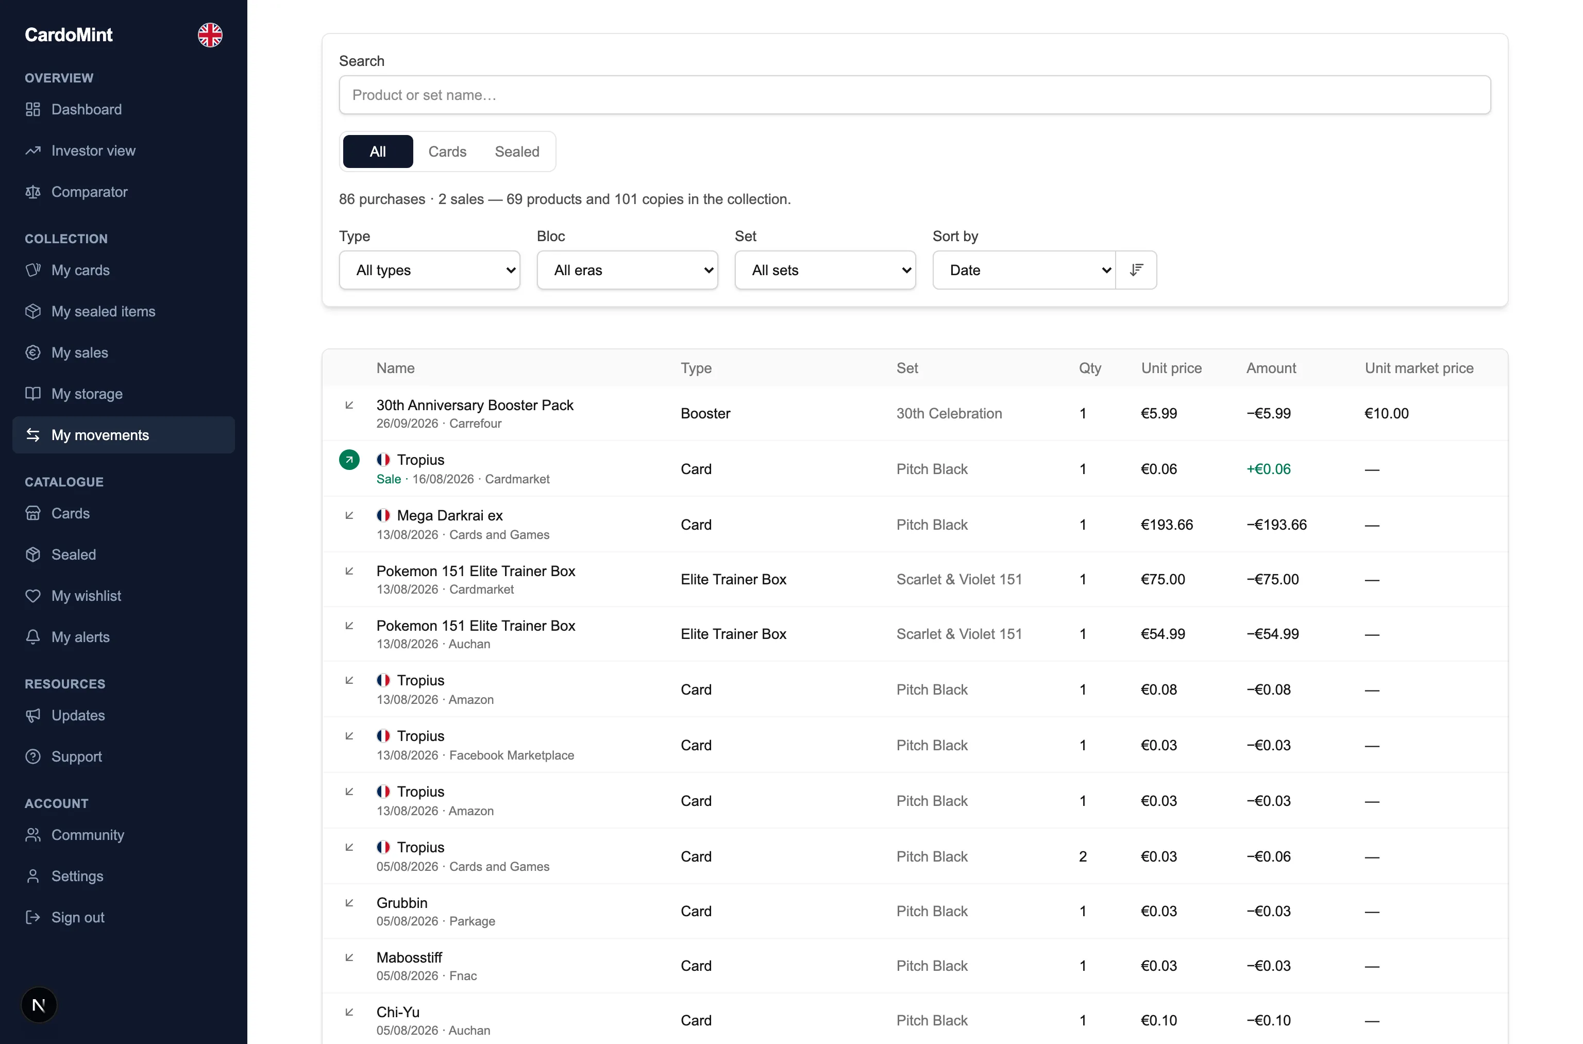Click the My cards icon
This screenshot has width=1583, height=1044.
click(x=32, y=271)
